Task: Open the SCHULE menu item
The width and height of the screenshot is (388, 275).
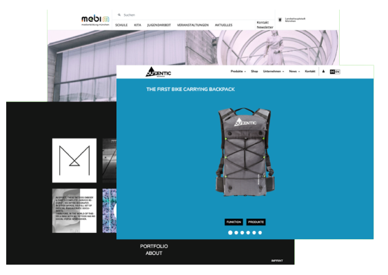Action: (121, 25)
